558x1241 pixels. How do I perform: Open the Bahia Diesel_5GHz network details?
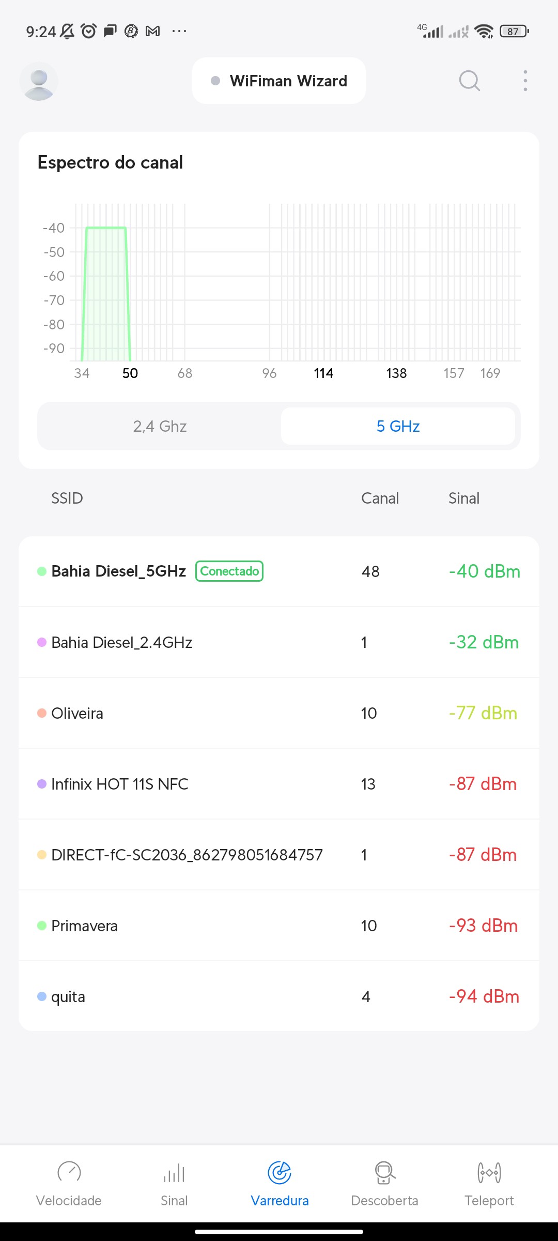279,571
